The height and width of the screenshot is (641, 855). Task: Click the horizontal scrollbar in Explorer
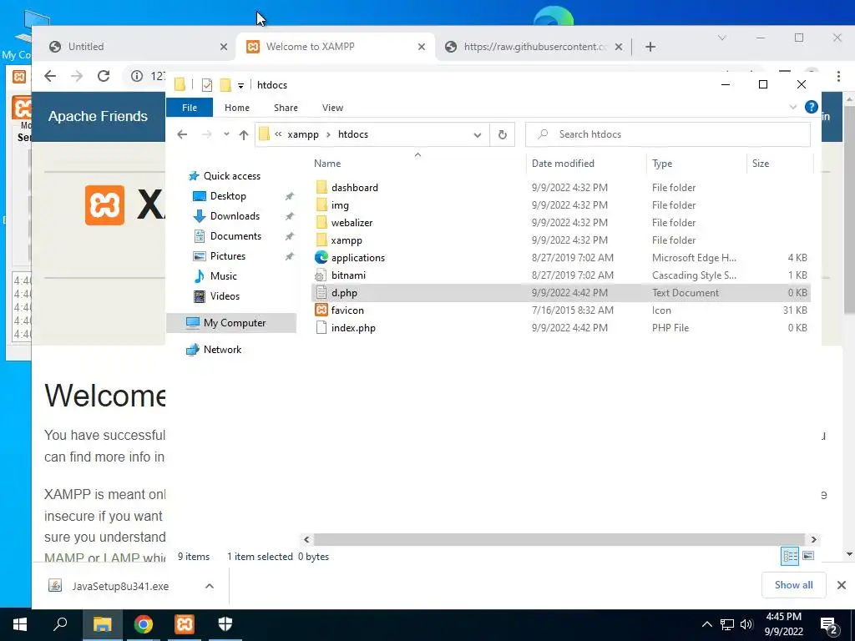coord(559,539)
